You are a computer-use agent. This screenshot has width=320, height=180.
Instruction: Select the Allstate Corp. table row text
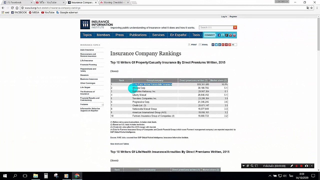click(139, 88)
